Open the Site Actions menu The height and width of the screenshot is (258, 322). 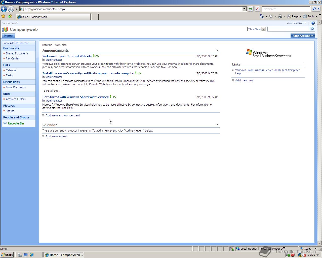303,36
